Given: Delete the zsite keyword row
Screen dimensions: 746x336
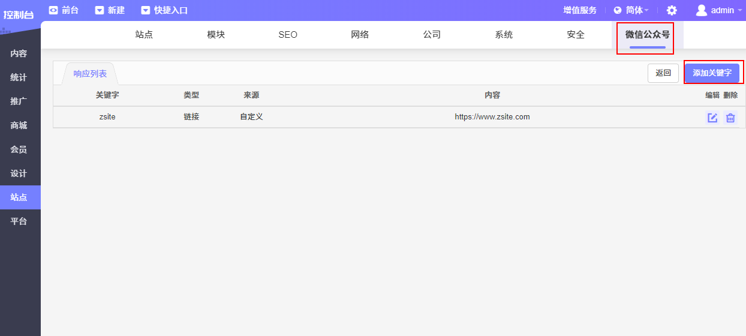Looking at the screenshot, I should coord(730,118).
